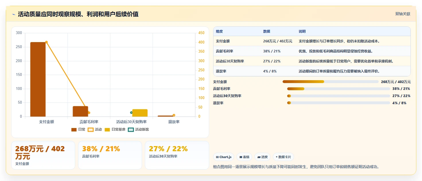Click the line point above 支付金额 bar
Viewport: 422px width, 181px height.
(46, 42)
